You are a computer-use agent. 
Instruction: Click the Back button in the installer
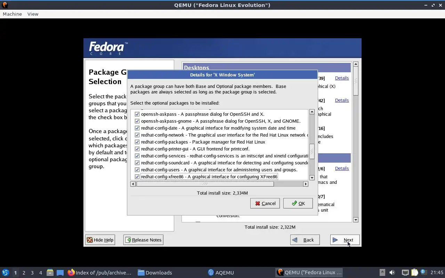point(305,240)
